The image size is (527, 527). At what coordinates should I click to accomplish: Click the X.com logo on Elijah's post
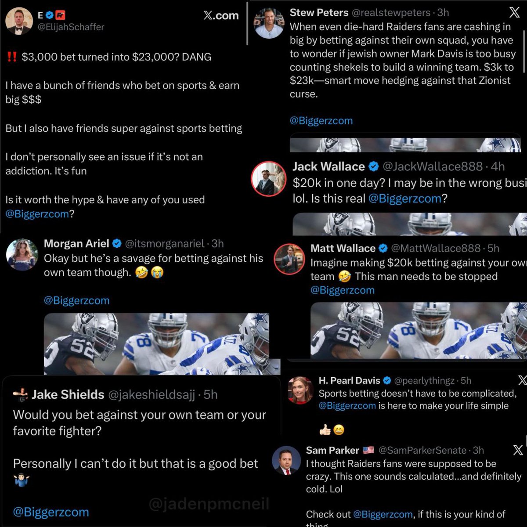[x=221, y=15]
